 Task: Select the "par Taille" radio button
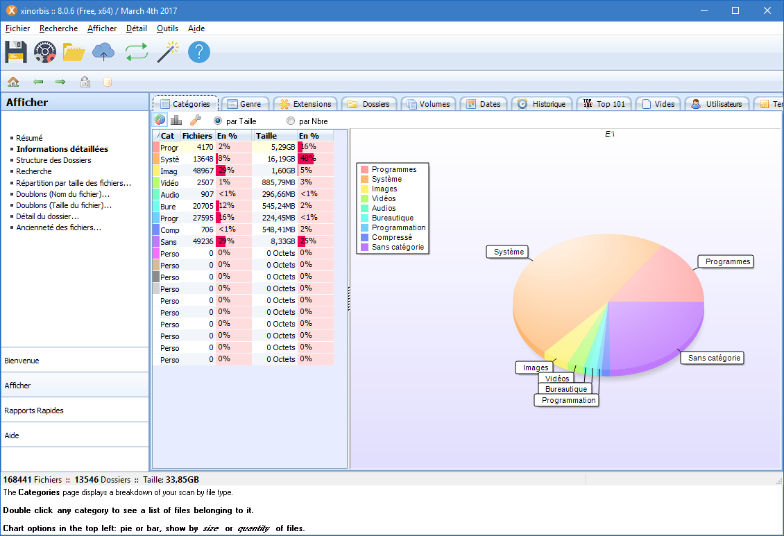[x=218, y=121]
